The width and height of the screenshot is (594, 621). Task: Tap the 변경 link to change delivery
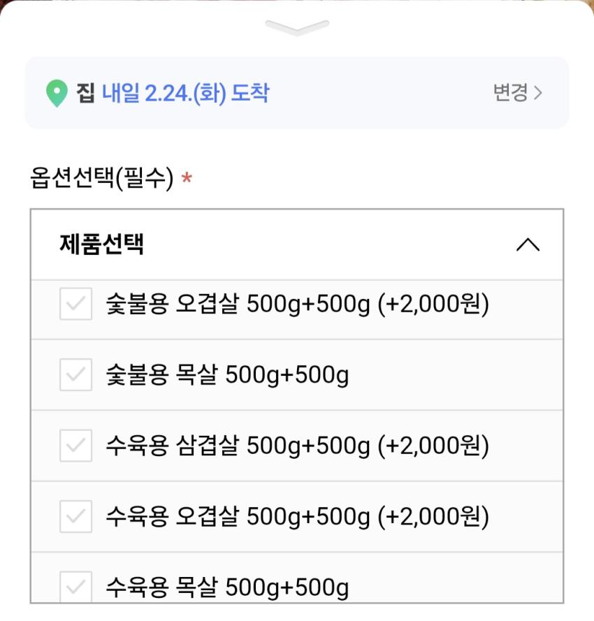coord(510,93)
